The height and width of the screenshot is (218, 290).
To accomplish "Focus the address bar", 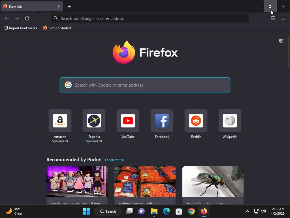I will click(150, 18).
